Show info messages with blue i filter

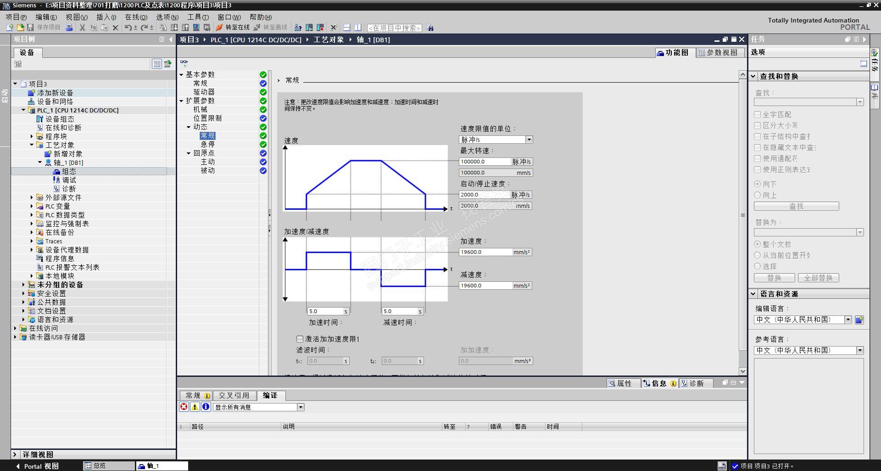click(206, 407)
